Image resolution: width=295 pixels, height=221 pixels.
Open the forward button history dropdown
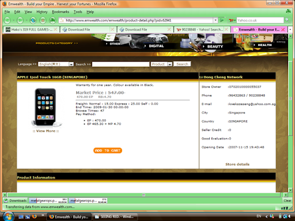[x=27, y=20]
